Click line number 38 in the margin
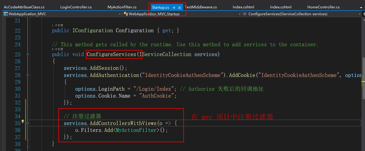 tap(17, 144)
